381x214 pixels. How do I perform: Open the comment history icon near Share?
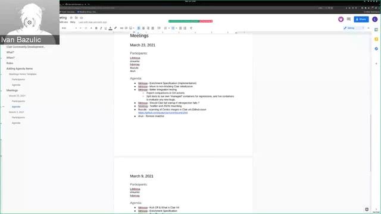[x=349, y=19]
